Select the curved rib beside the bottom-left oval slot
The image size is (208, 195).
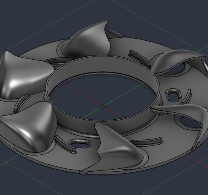64,145
